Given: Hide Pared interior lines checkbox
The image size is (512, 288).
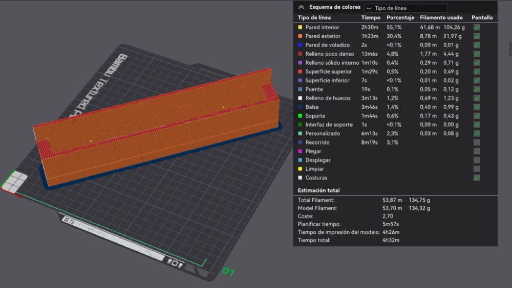Looking at the screenshot, I should click(477, 28).
